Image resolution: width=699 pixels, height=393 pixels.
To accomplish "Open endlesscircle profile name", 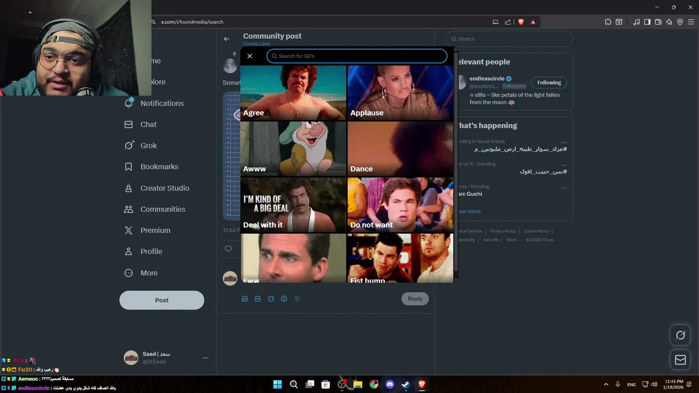I will [487, 79].
